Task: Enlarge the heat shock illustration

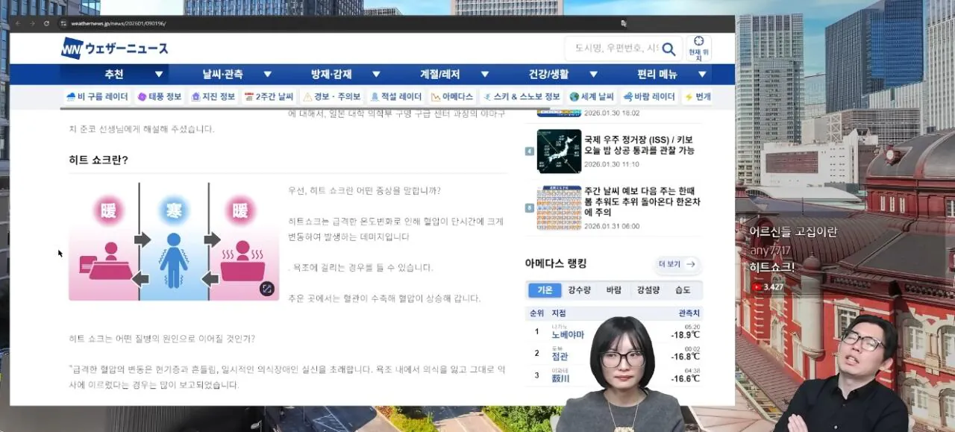Action: tap(267, 289)
